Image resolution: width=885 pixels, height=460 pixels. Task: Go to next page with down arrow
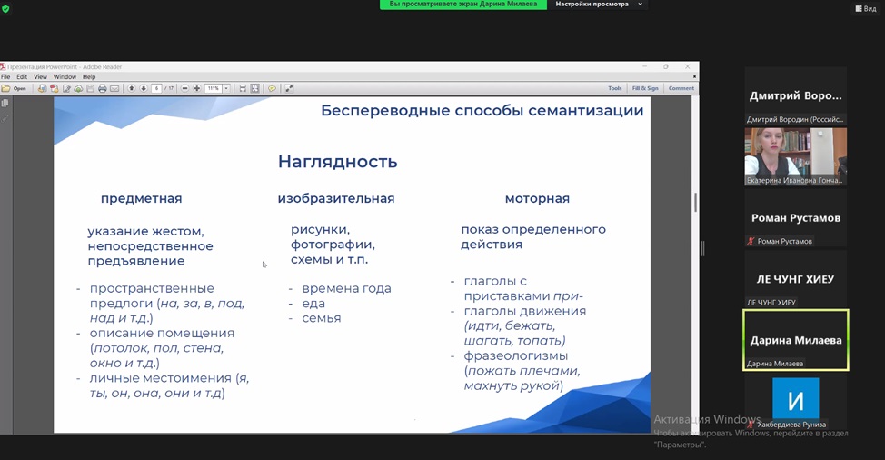144,89
